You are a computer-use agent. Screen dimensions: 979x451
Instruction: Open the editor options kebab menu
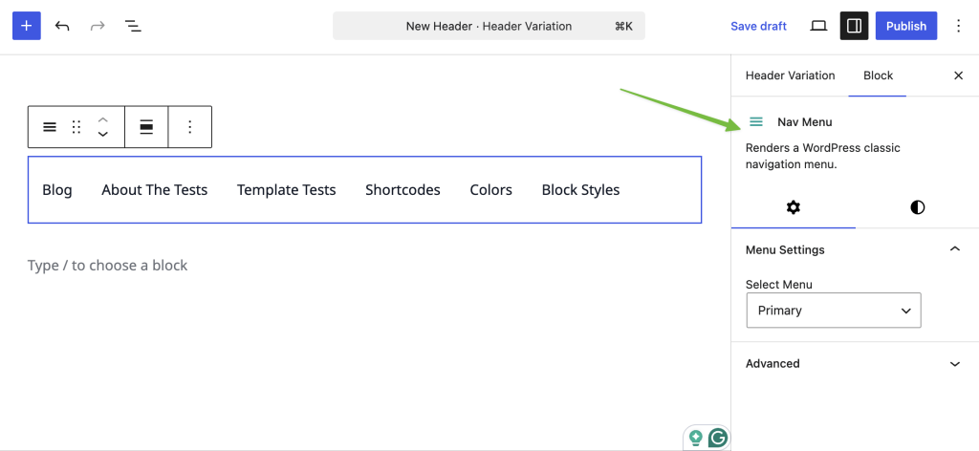(x=958, y=26)
